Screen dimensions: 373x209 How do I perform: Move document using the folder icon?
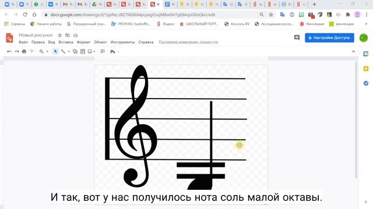click(x=68, y=35)
